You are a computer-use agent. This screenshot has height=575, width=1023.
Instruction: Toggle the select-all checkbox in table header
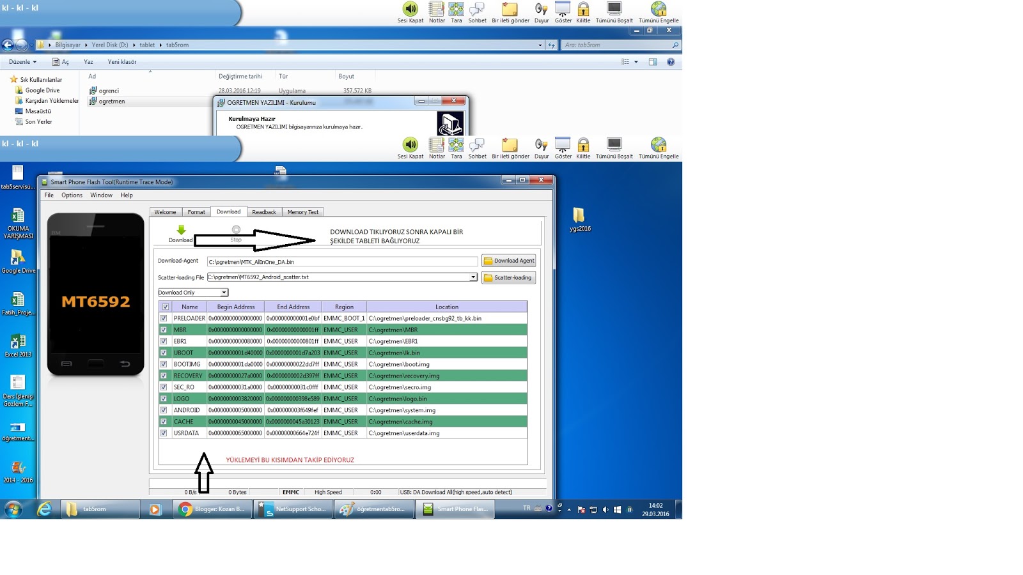pos(166,307)
